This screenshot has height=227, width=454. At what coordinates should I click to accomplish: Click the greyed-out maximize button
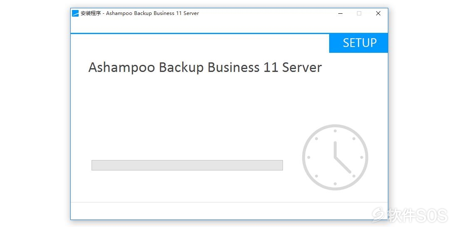[359, 13]
